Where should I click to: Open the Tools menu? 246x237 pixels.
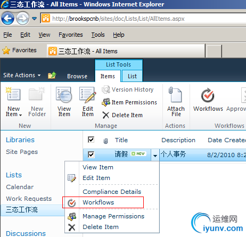point(98,35)
